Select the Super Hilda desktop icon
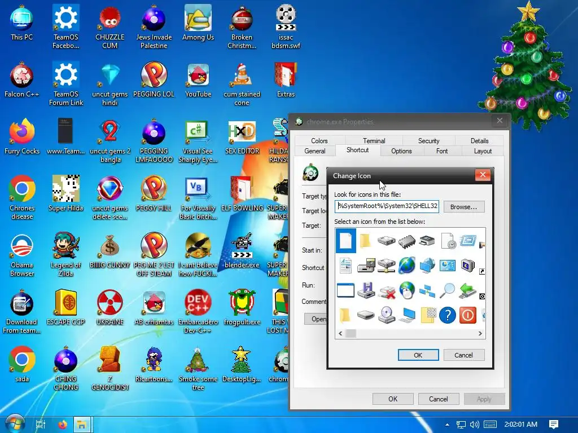578x433 pixels. (x=65, y=194)
